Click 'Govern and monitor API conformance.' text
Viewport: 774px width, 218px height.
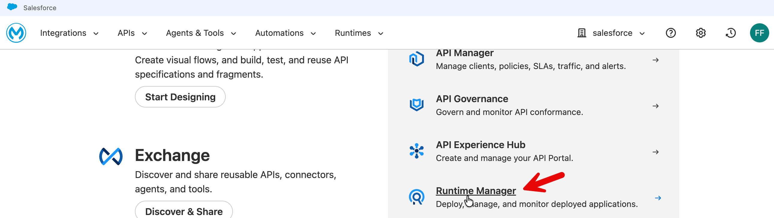pos(509,112)
